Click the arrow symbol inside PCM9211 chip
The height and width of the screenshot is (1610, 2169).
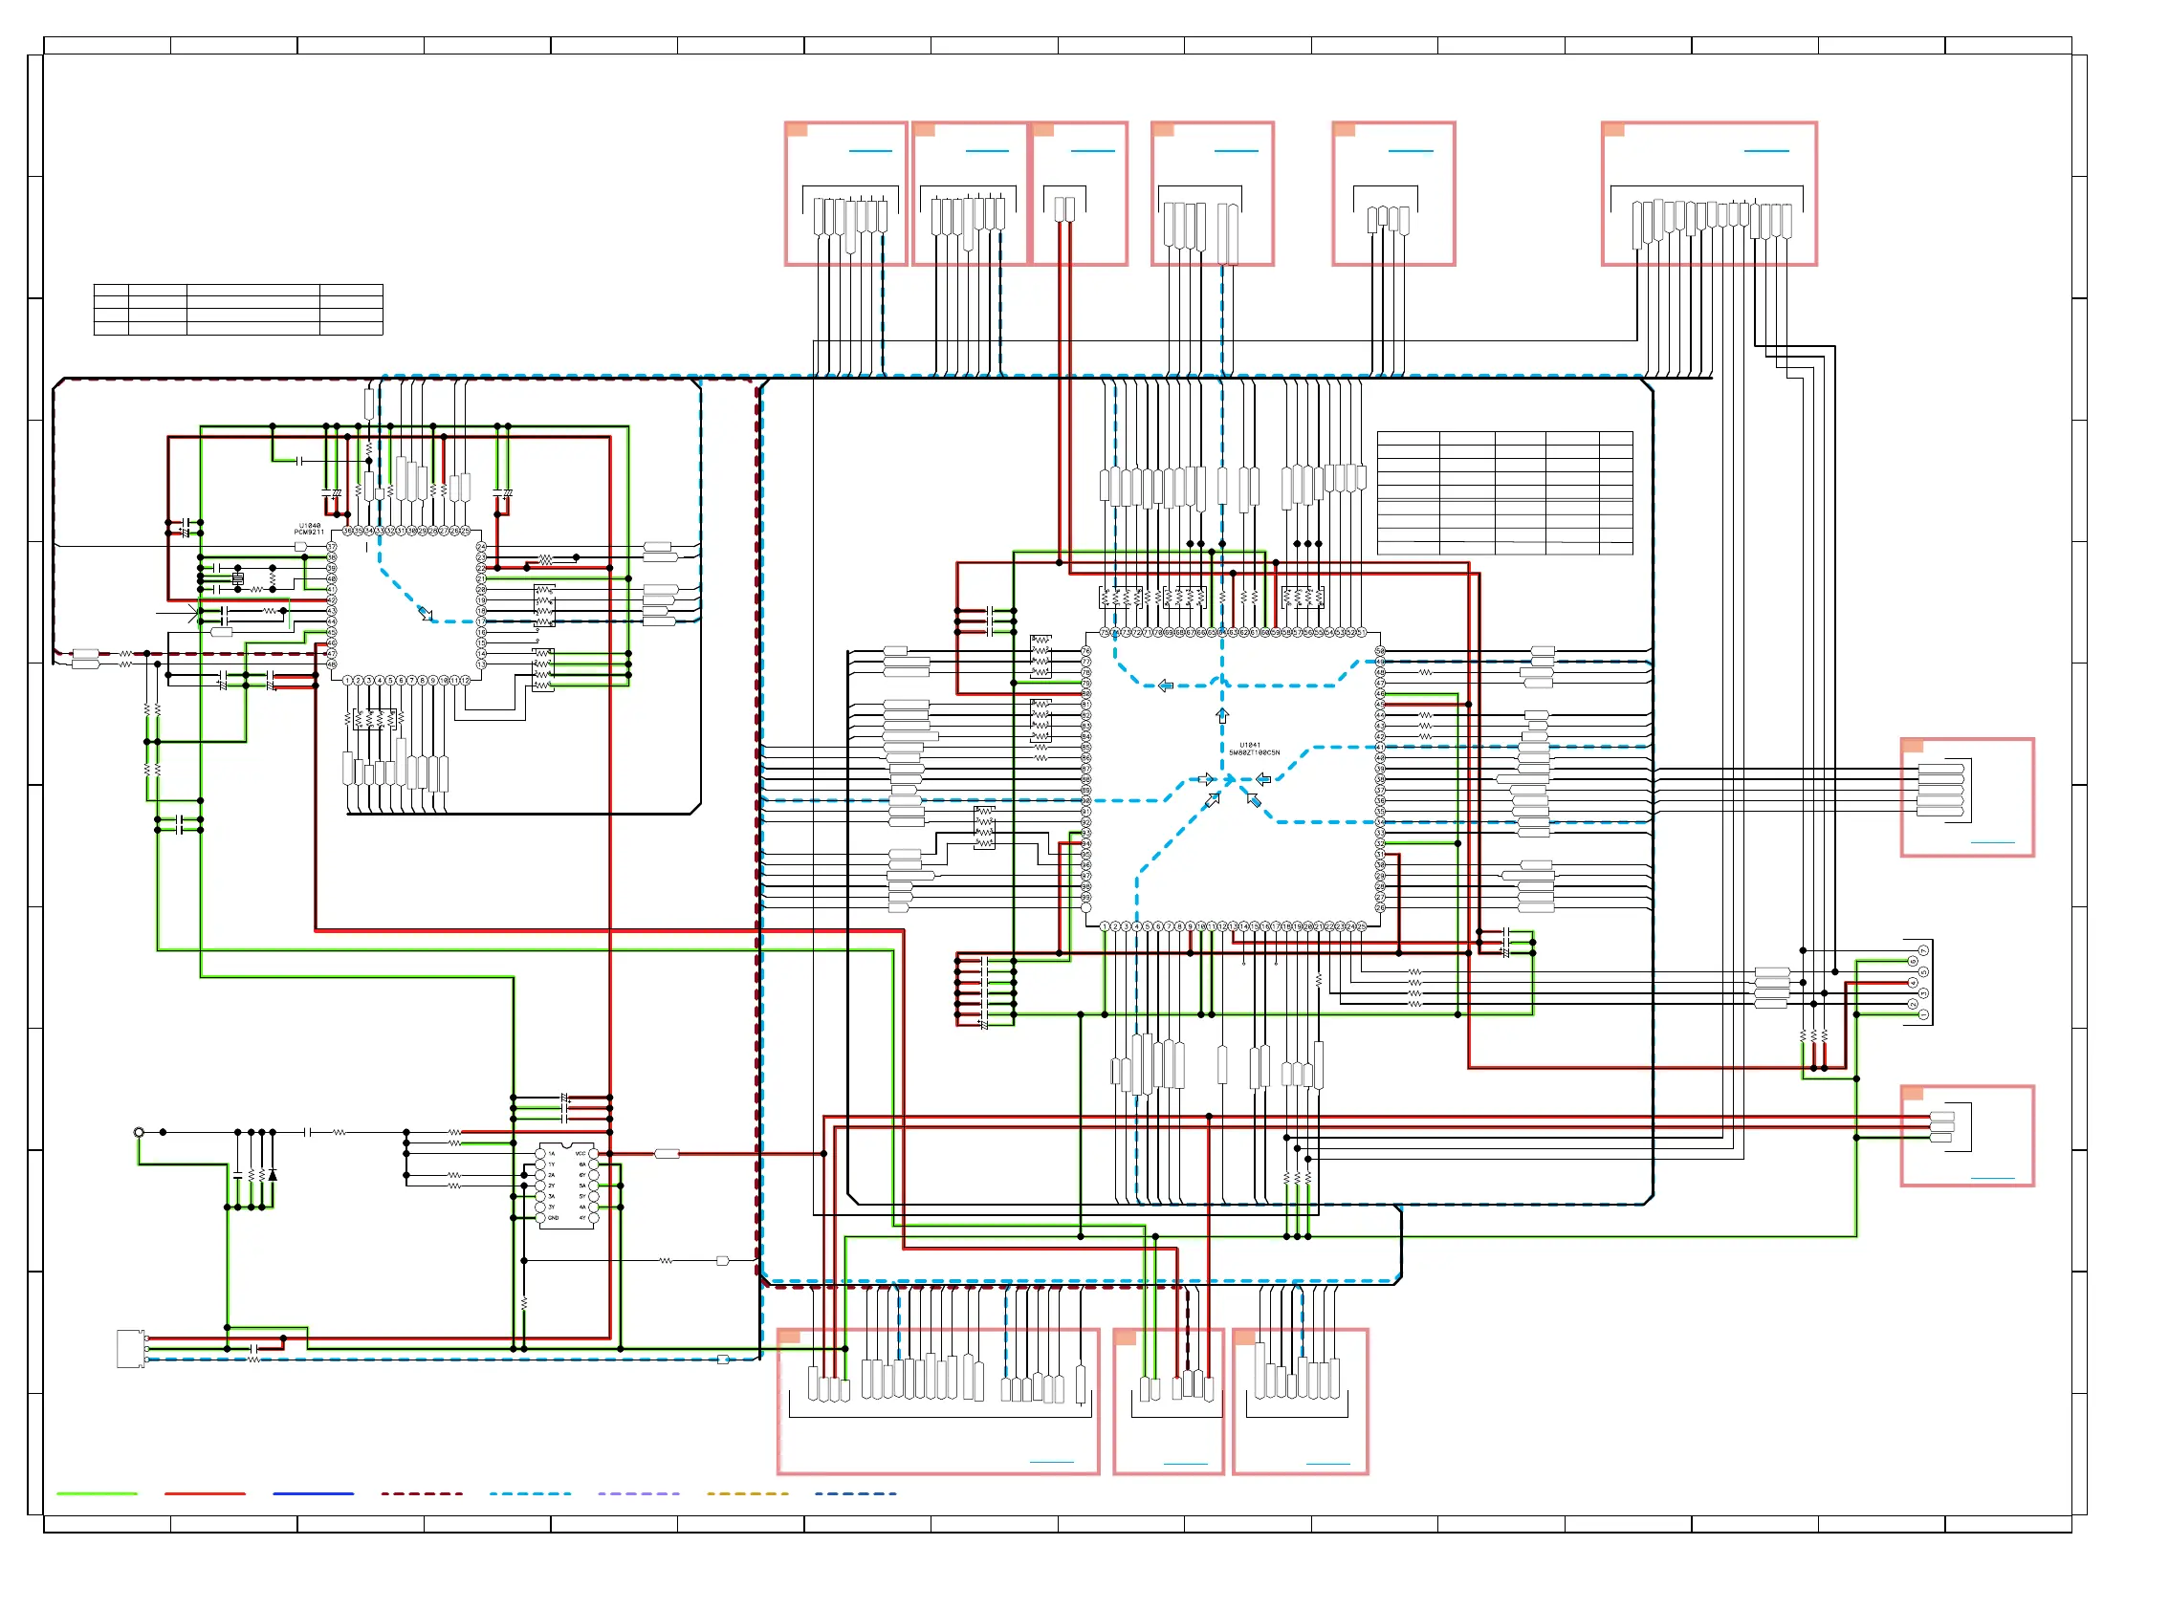tap(425, 613)
